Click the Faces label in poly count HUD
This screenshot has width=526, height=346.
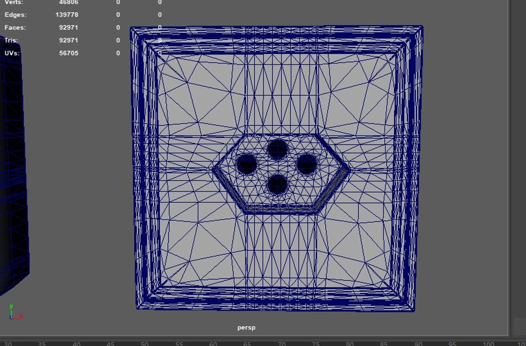point(15,28)
